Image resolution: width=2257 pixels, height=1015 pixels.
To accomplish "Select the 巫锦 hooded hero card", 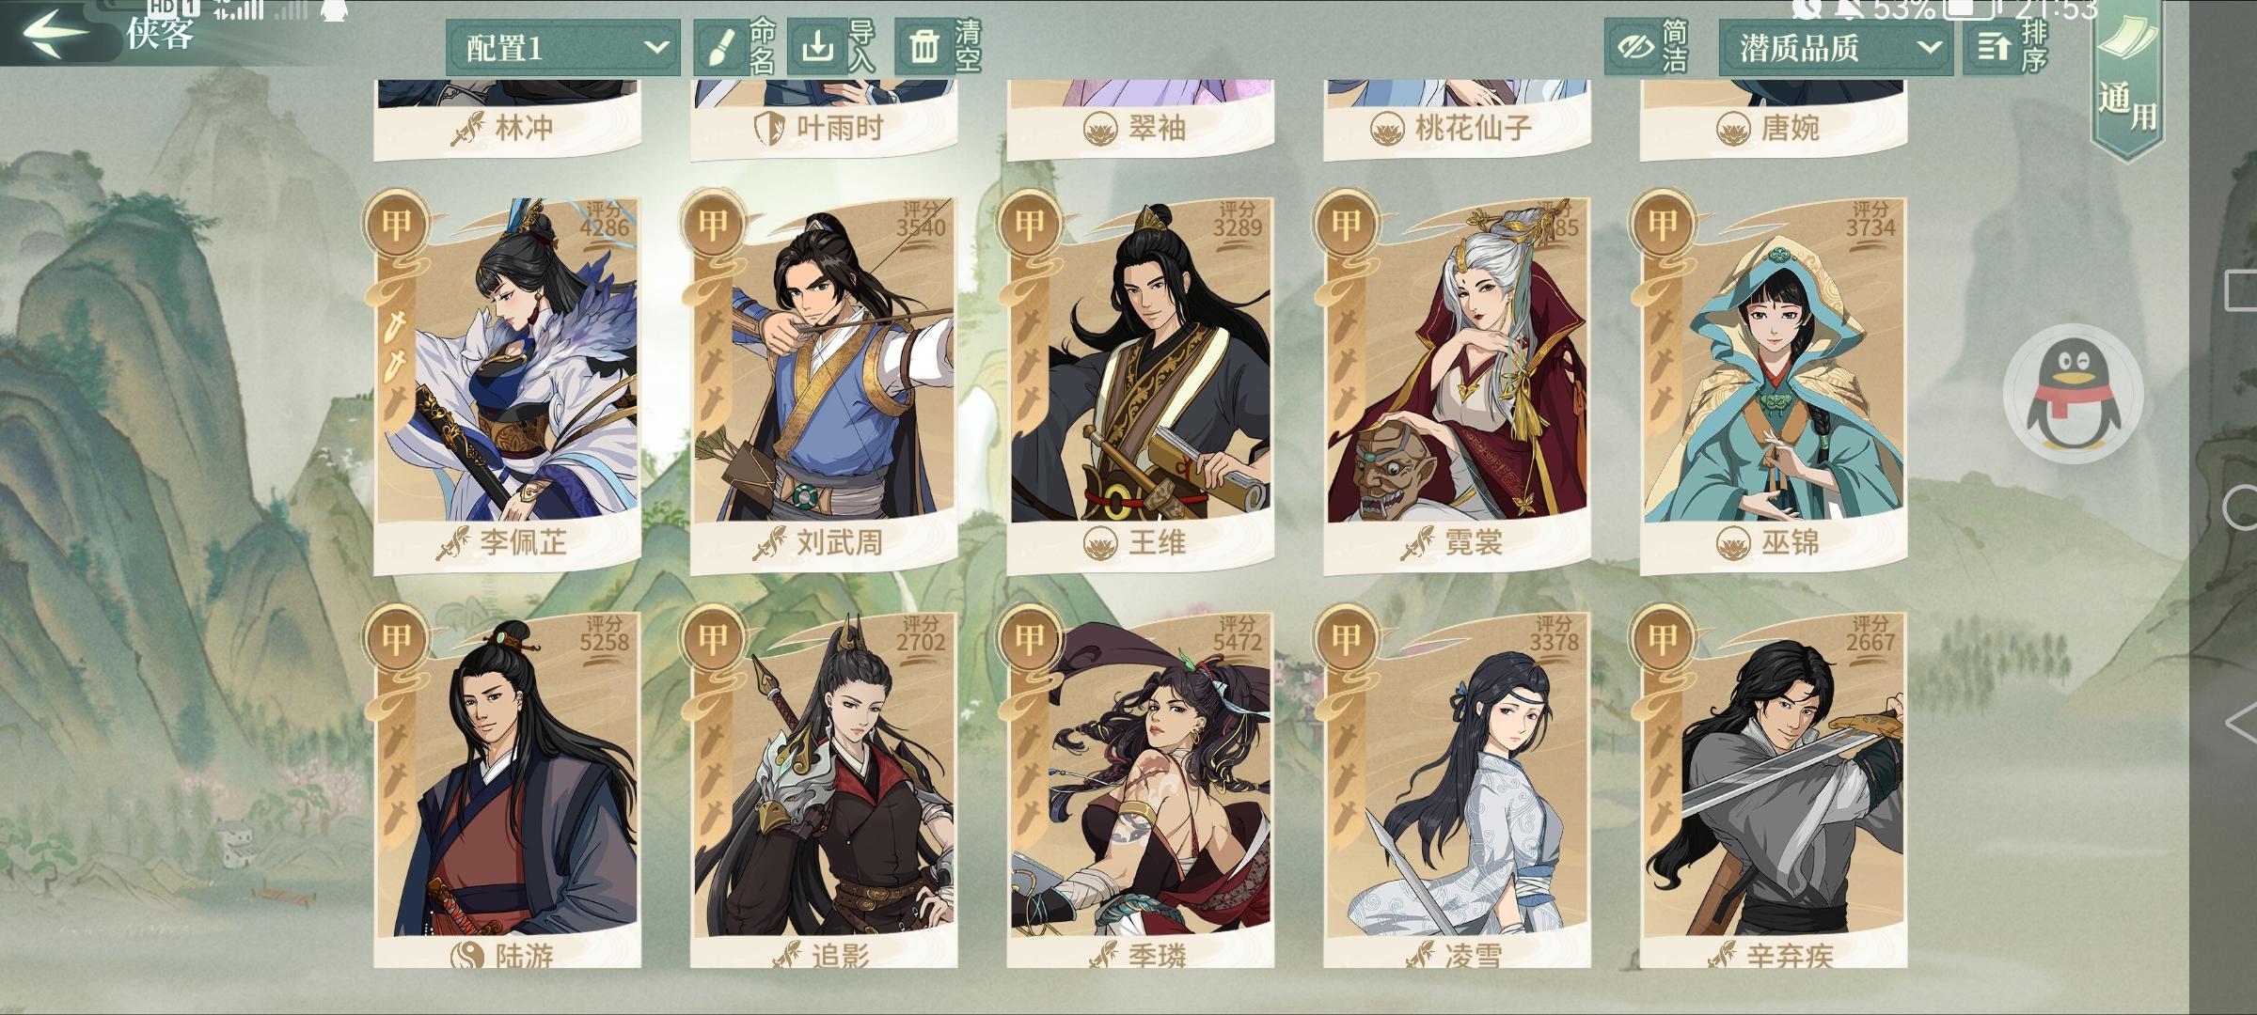I will pos(1774,383).
